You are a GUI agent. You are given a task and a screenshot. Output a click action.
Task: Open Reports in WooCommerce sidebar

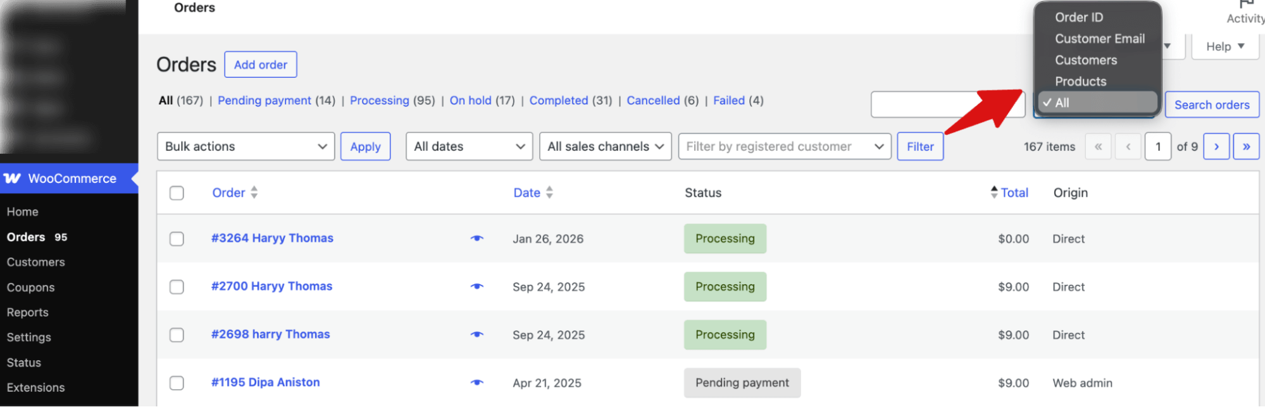click(27, 313)
